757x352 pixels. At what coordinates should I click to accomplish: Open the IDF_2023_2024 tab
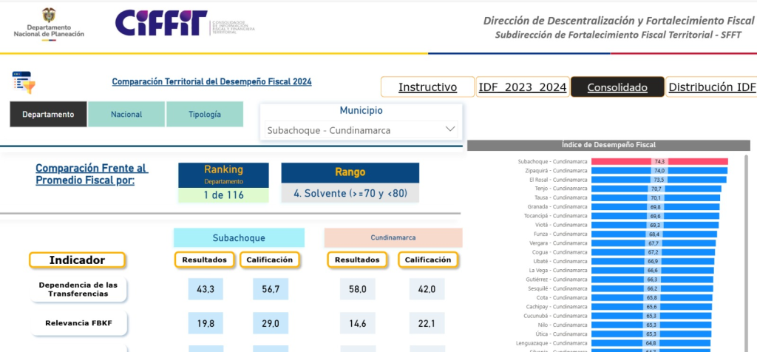point(522,87)
